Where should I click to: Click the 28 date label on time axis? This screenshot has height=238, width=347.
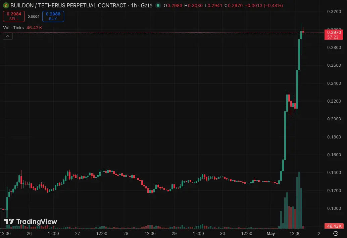(x=126, y=234)
